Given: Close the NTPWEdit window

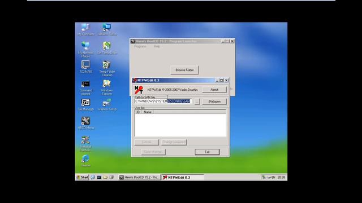Looking at the screenshot, I should (226, 80).
